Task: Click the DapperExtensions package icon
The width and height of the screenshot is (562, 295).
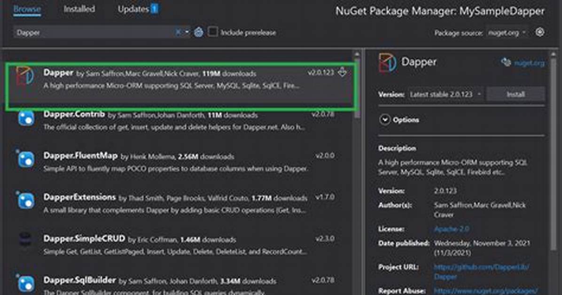Action: [x=26, y=201]
